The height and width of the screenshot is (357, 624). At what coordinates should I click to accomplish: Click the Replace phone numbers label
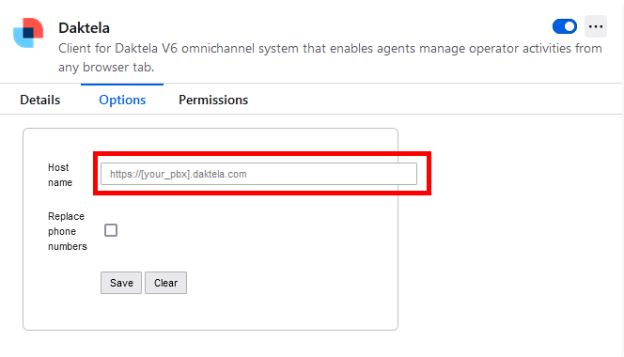pos(68,231)
